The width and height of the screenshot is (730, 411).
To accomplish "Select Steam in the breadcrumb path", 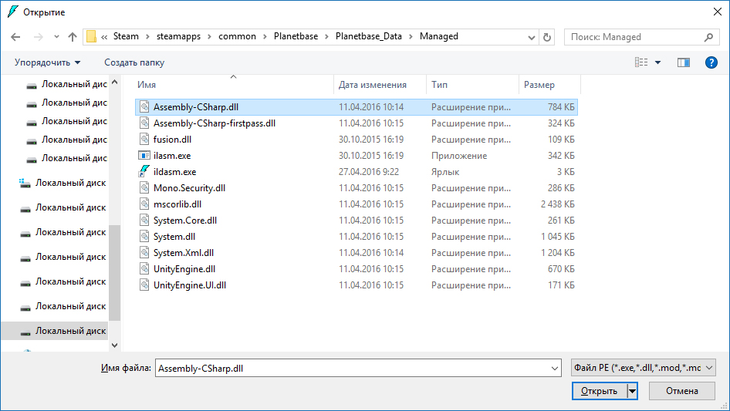I will (x=126, y=36).
